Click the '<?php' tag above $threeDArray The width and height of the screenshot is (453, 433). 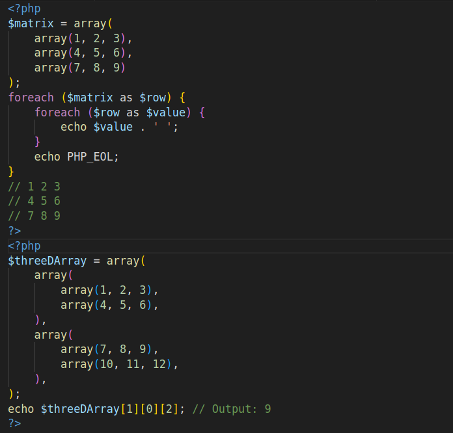click(24, 246)
